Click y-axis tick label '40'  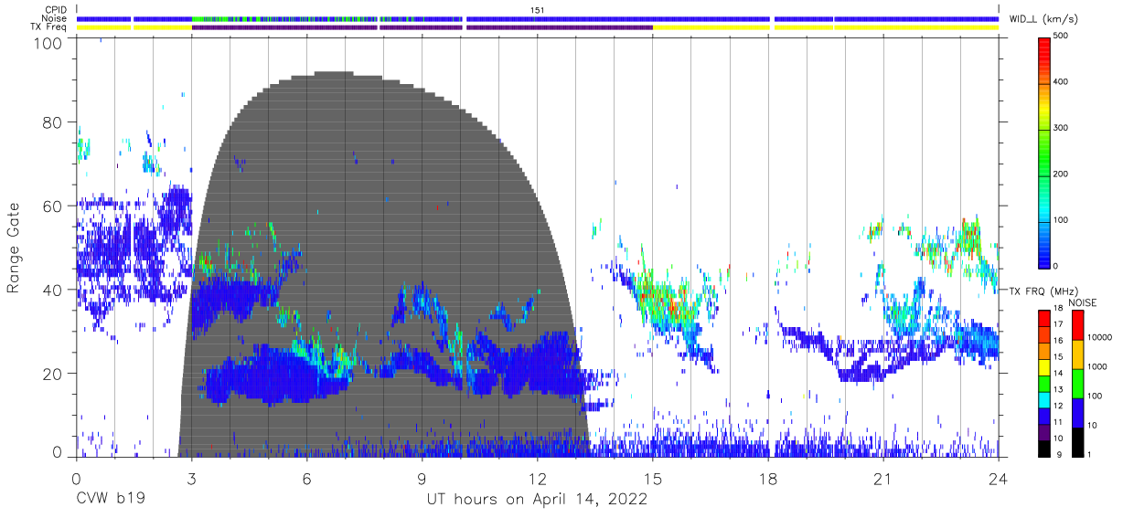(54, 290)
